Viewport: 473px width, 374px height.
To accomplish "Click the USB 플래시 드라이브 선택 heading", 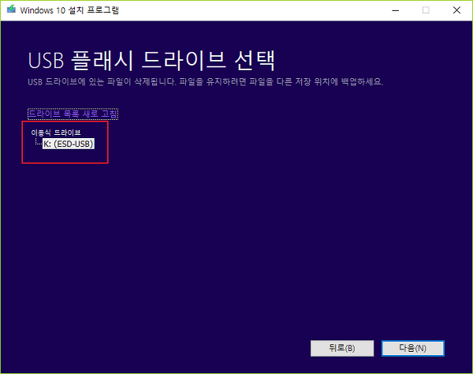I will [151, 61].
